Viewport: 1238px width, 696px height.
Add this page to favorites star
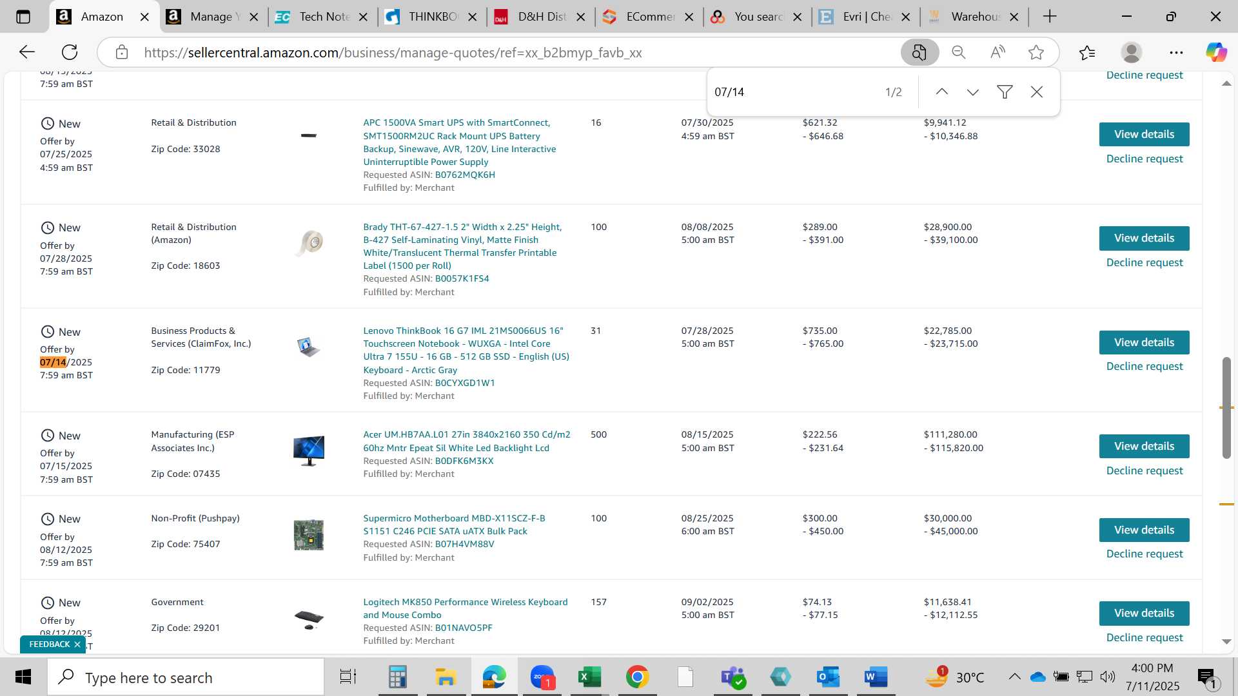[1036, 52]
